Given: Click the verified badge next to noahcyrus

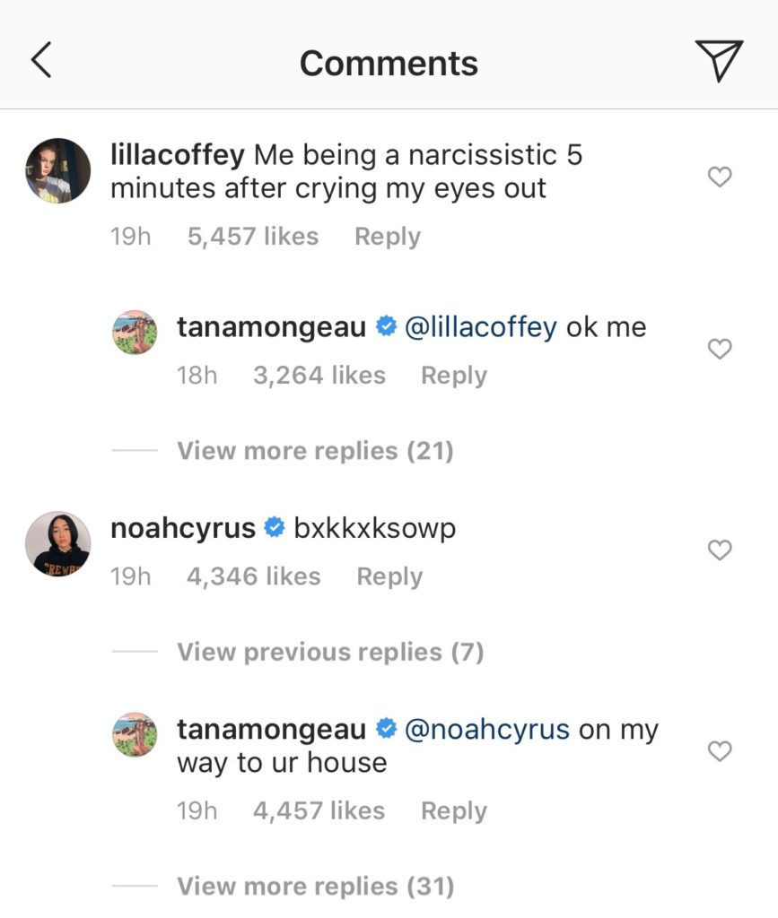Looking at the screenshot, I should click(275, 528).
